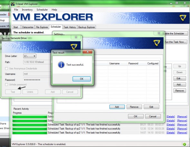Toggle Use Anonymous Credentials checkbox
The image size is (190, 147).
[6, 68]
